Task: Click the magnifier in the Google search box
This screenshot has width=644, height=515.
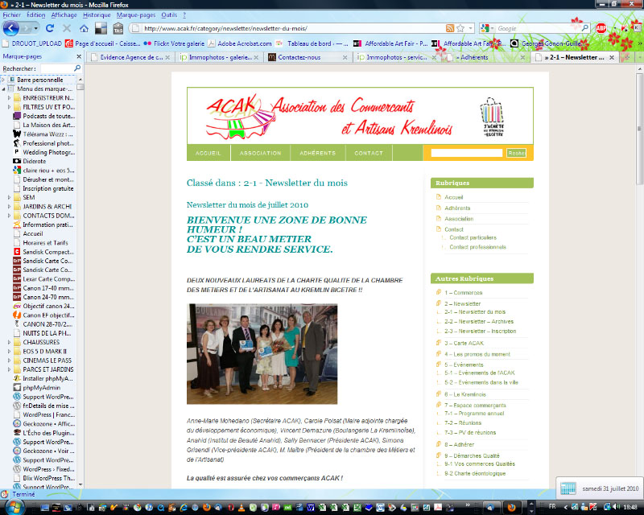Action: click(x=585, y=28)
